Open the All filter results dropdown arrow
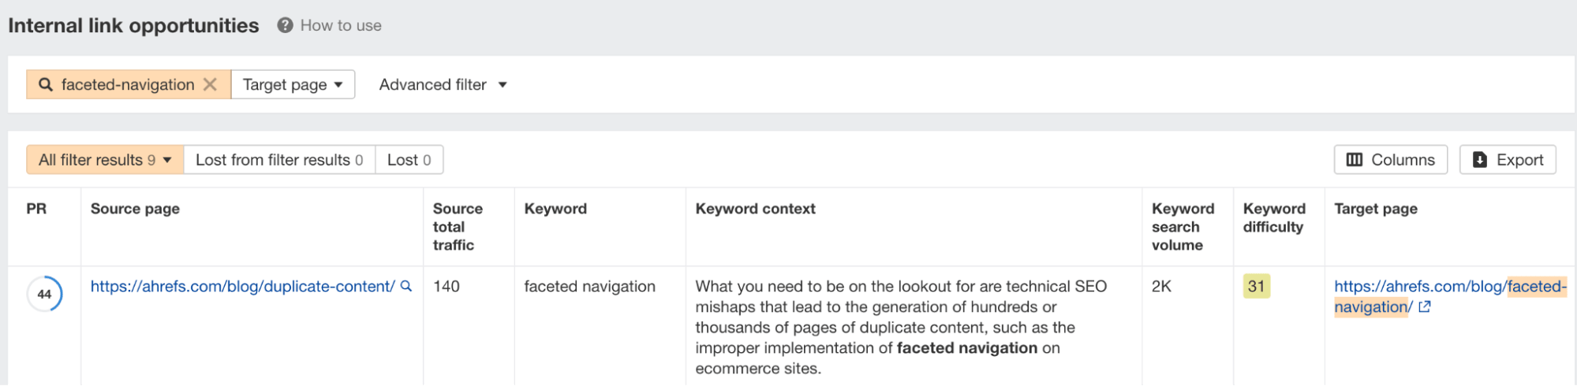The height and width of the screenshot is (386, 1577). coord(167,160)
